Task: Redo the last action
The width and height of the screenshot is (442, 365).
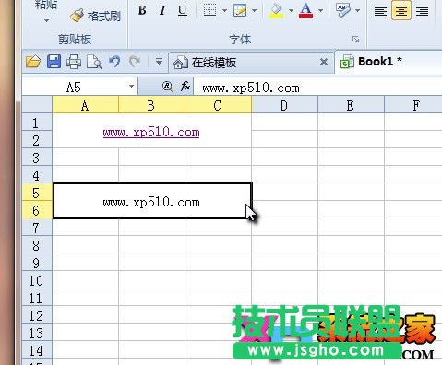Action: [135, 62]
